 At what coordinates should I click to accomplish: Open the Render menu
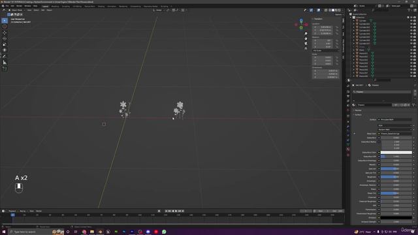click(19, 6)
